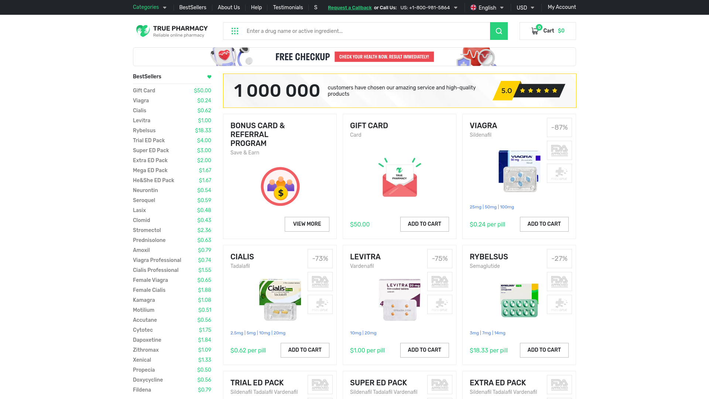Click the FDA Approved badge on Viagra card
The height and width of the screenshot is (399, 709).
(x=559, y=150)
